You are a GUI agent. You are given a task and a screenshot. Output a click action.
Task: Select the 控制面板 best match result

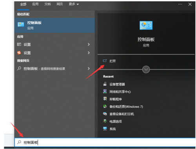[x=54, y=25]
